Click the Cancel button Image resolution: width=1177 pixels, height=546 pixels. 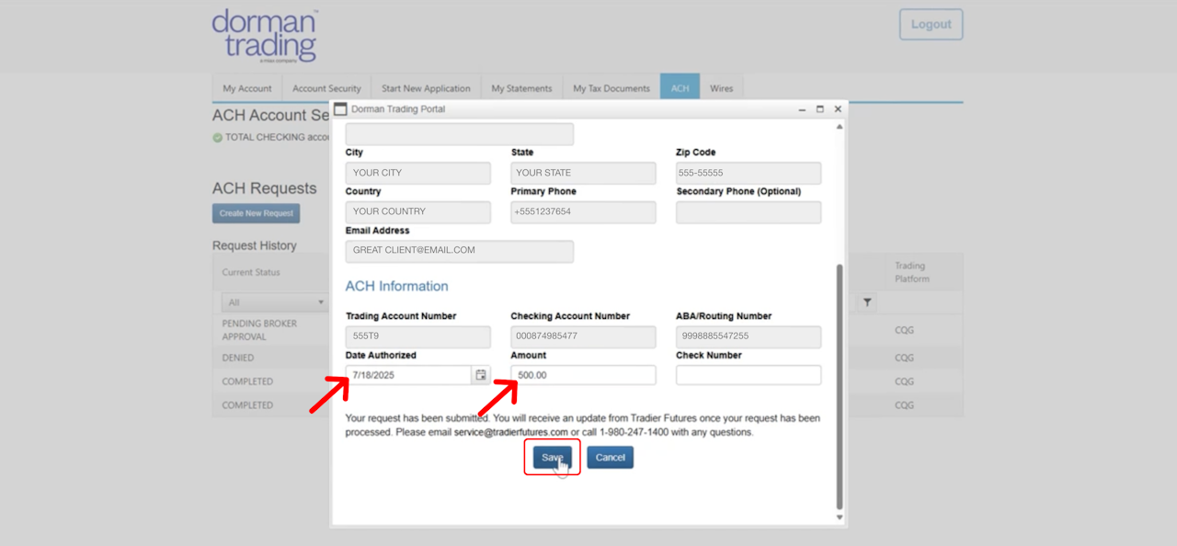pyautogui.click(x=611, y=457)
